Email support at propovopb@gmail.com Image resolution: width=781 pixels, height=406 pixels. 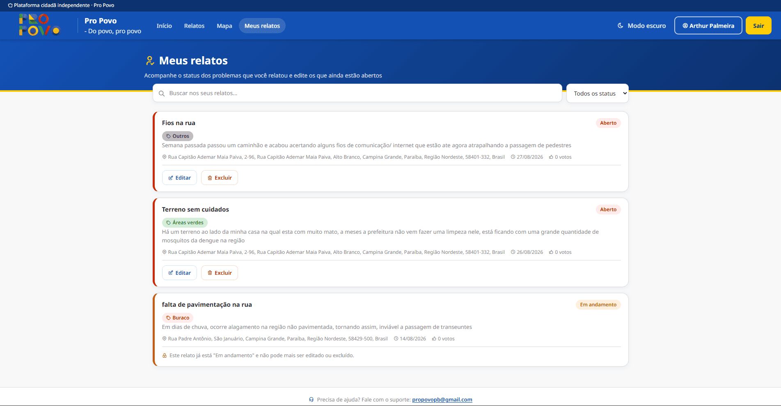(442, 399)
